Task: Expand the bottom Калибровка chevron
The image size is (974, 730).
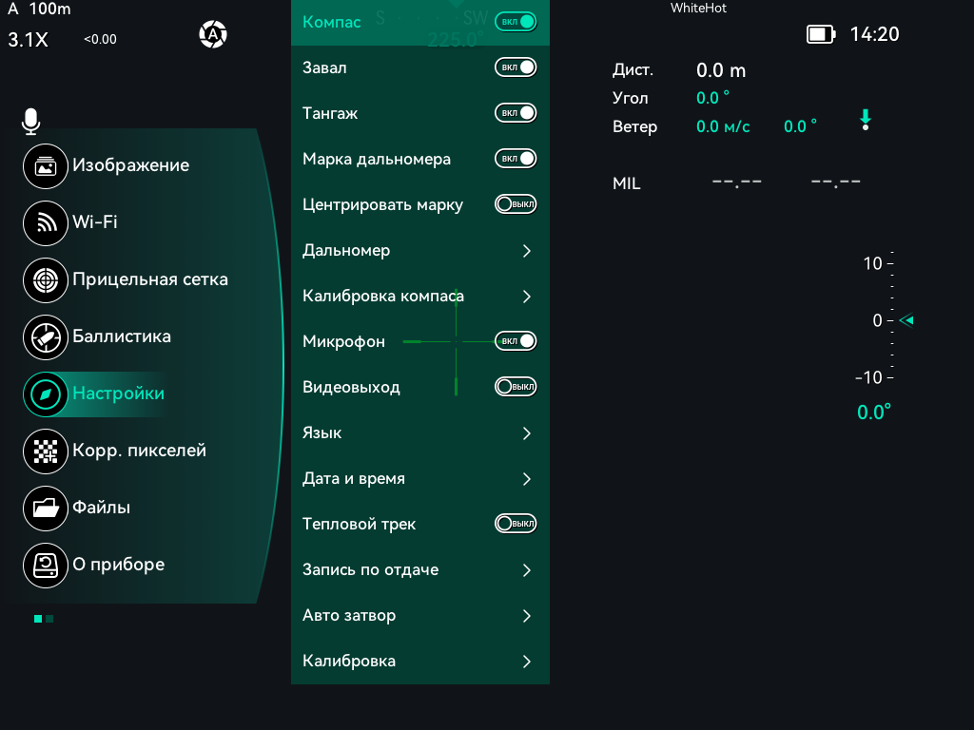Action: (x=527, y=662)
